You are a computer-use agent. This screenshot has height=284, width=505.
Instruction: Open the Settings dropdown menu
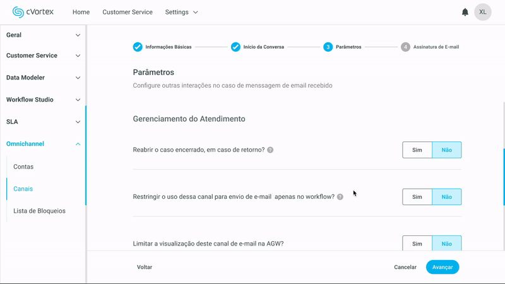[x=181, y=12]
